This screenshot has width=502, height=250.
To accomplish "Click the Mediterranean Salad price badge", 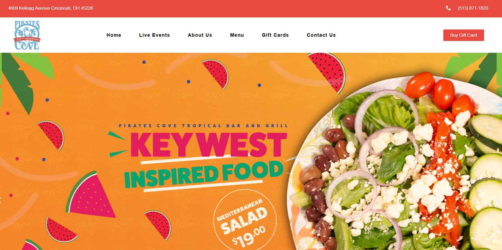I will coord(245,220).
